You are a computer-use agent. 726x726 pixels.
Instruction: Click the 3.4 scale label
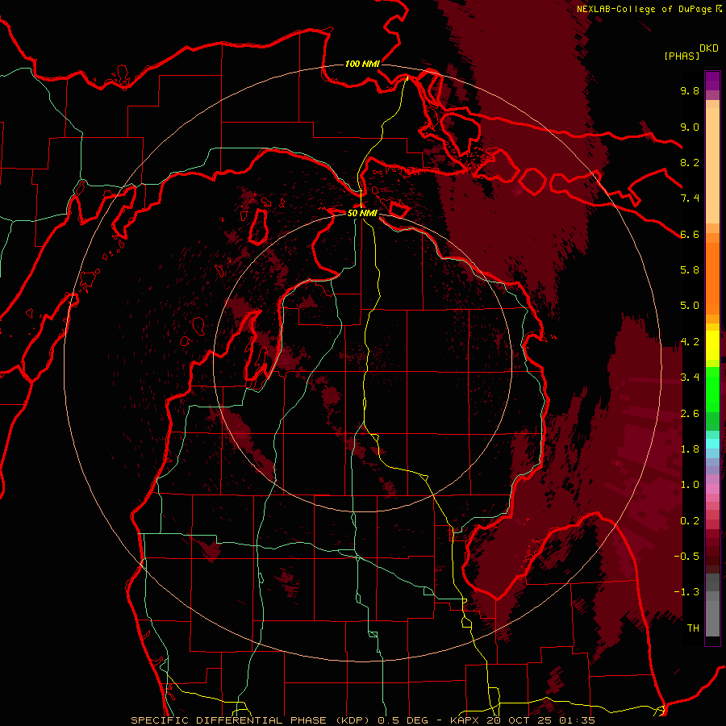point(690,378)
